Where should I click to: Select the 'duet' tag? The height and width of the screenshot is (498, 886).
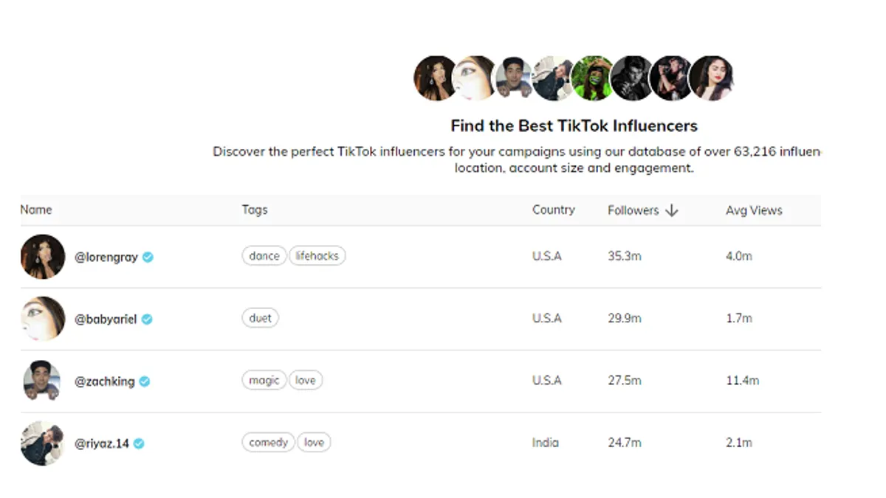pyautogui.click(x=261, y=318)
